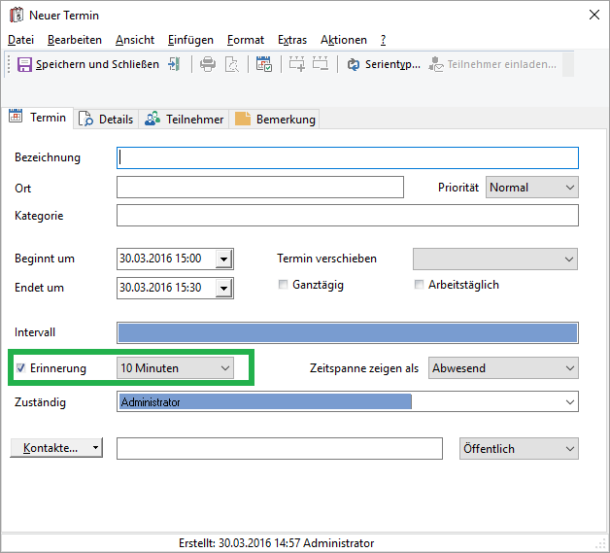Click the Serientyp recurrence arrows icon
The width and height of the screenshot is (610, 553).
point(354,64)
